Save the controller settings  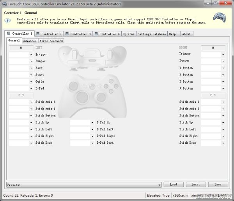click(218, 185)
